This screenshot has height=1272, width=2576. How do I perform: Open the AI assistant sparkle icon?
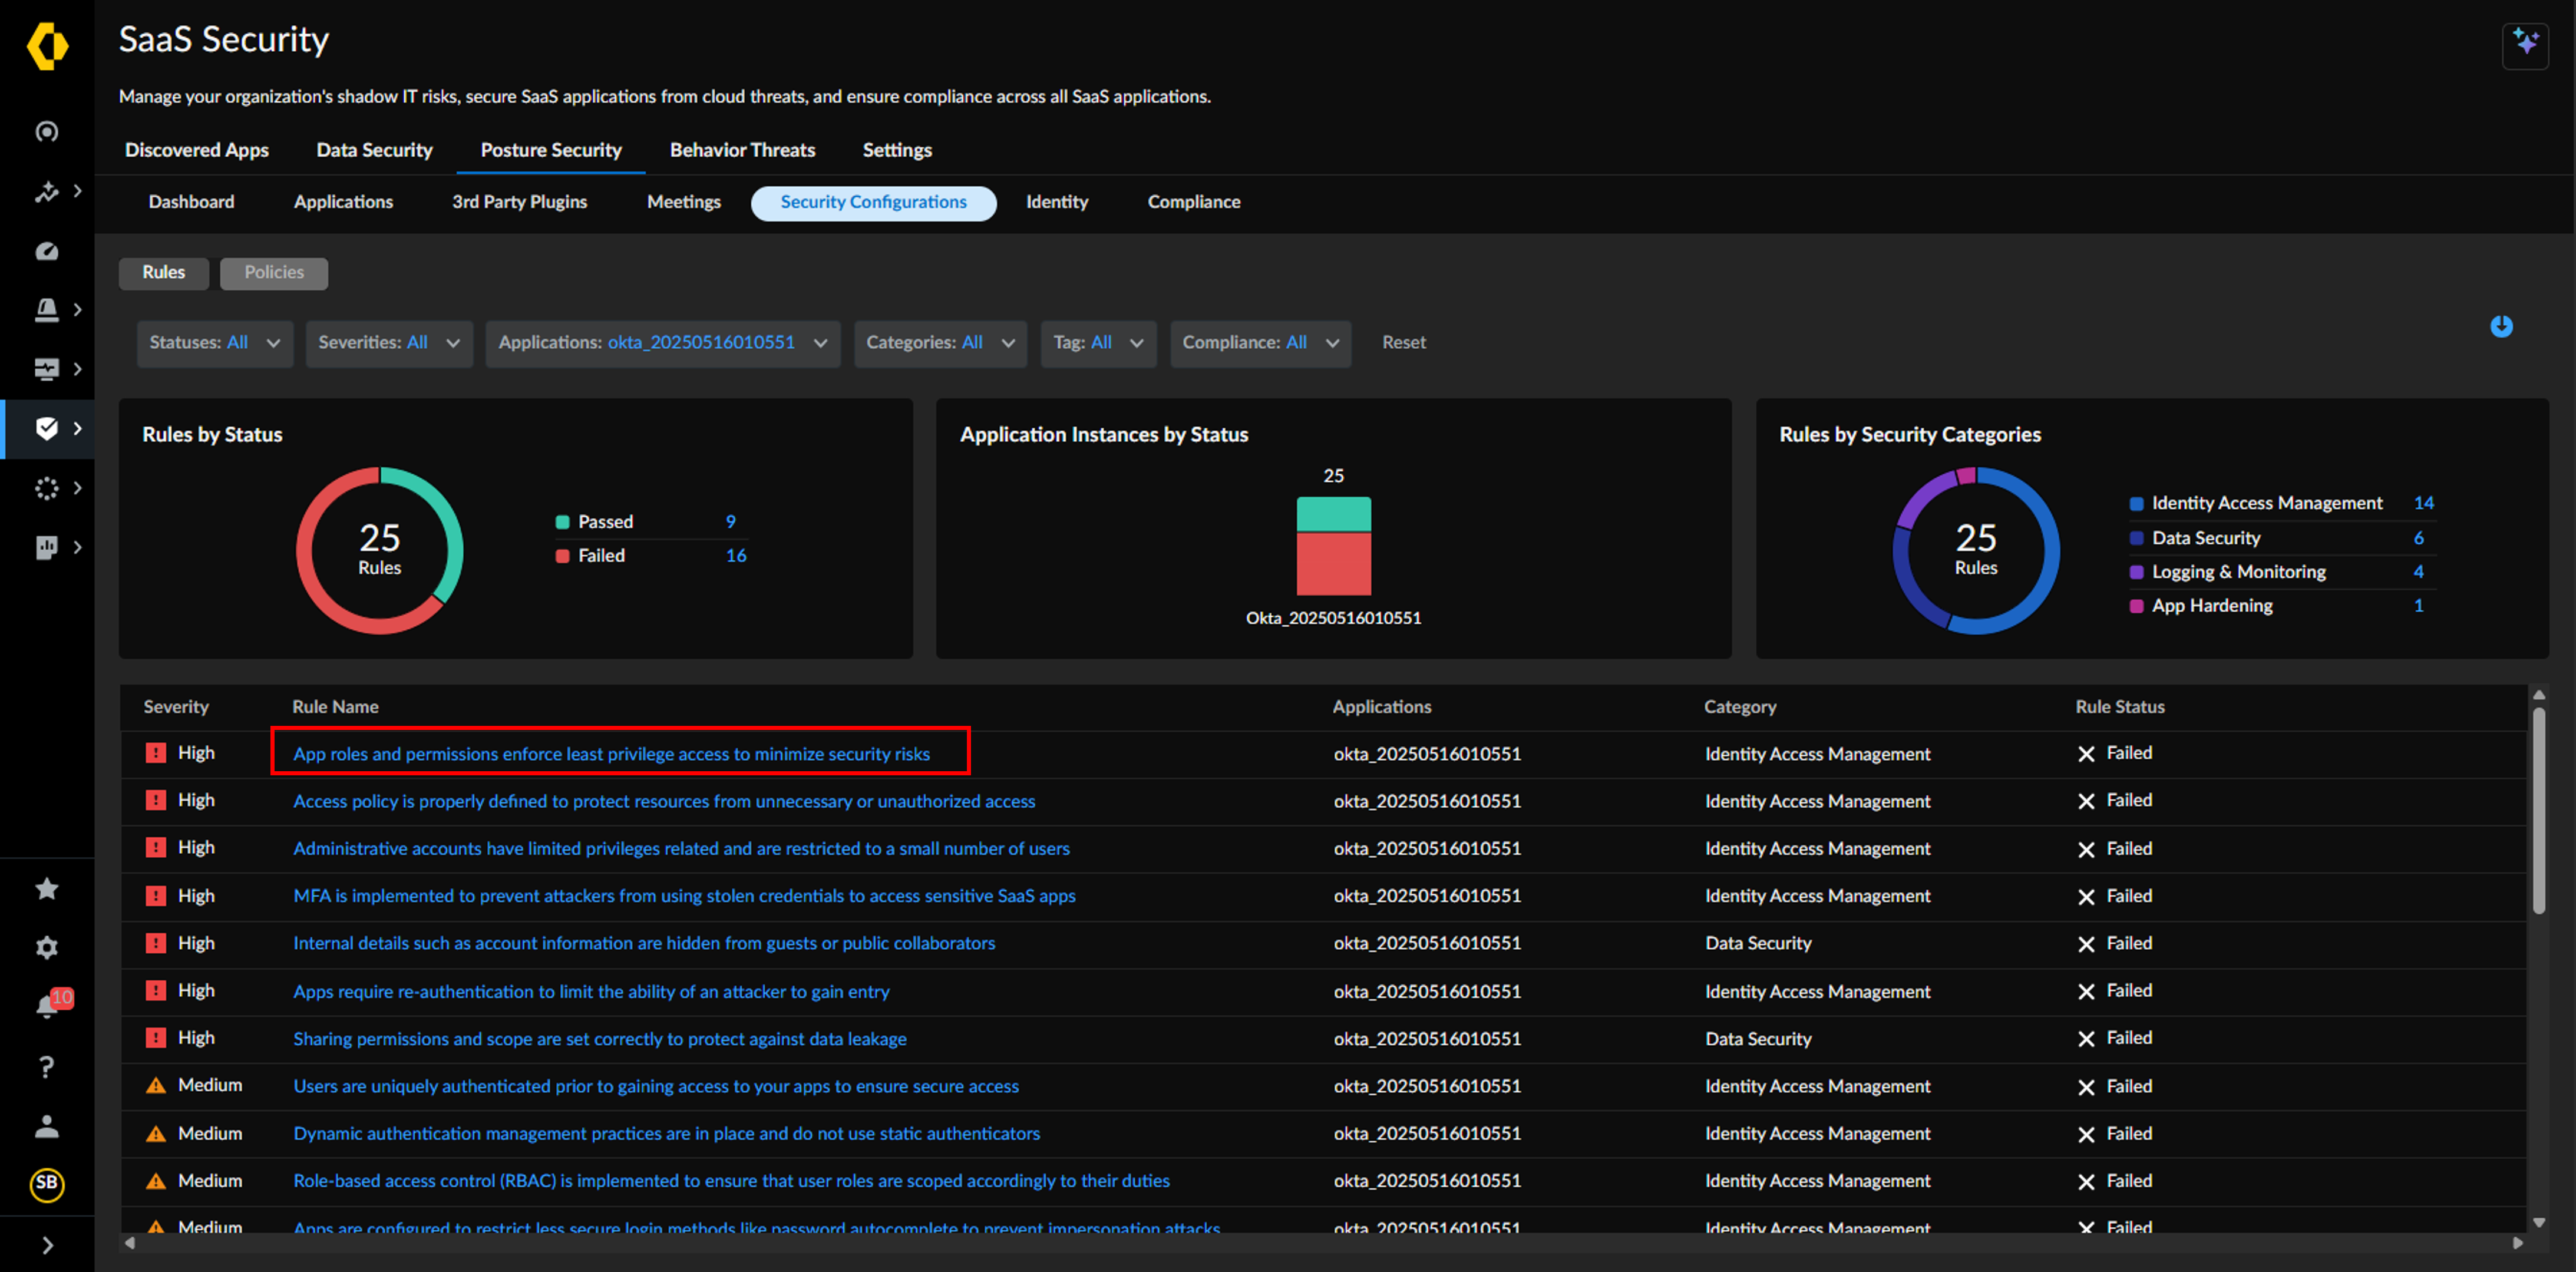point(2525,45)
